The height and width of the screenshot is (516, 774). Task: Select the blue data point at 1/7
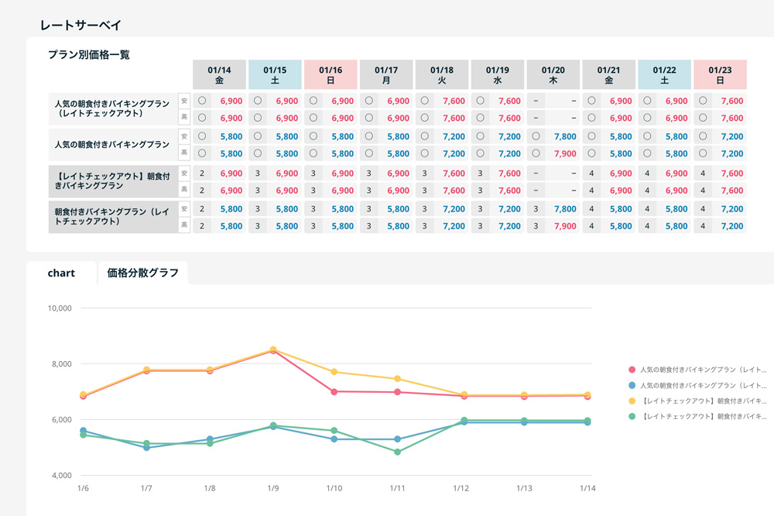coord(146,448)
